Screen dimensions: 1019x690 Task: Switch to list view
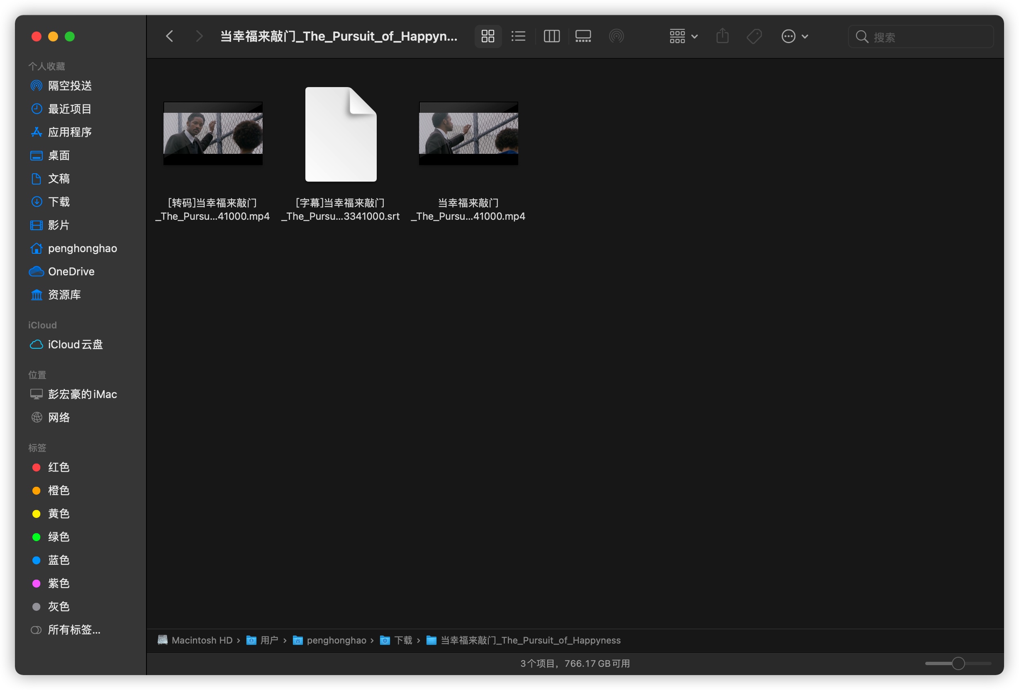click(x=518, y=36)
